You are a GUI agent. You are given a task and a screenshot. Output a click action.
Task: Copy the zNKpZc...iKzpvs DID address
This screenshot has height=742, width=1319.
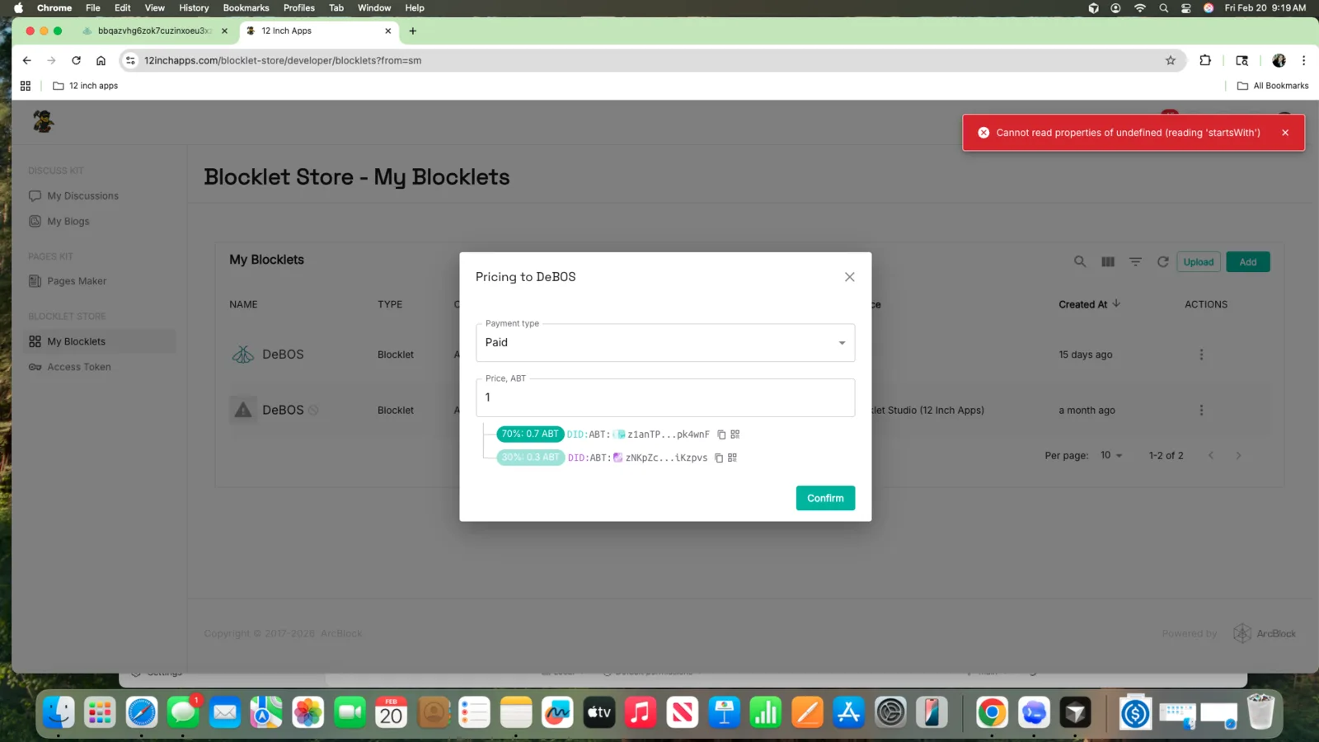pyautogui.click(x=719, y=458)
